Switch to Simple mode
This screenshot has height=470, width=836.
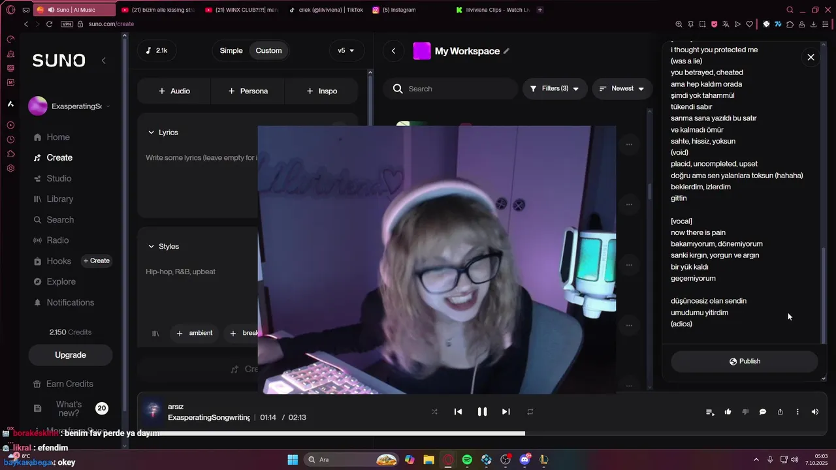(x=231, y=50)
